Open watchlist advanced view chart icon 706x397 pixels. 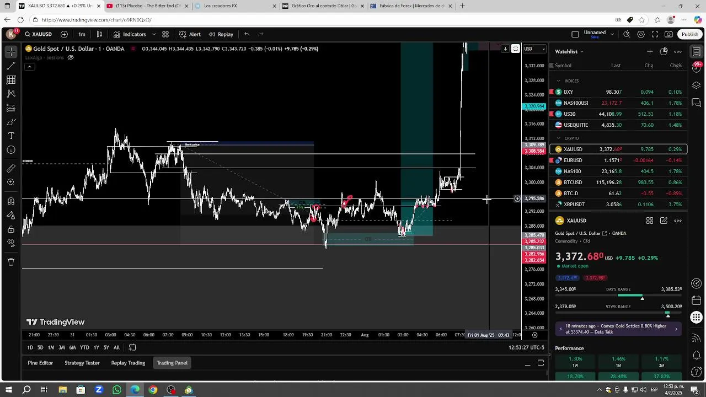point(664,51)
